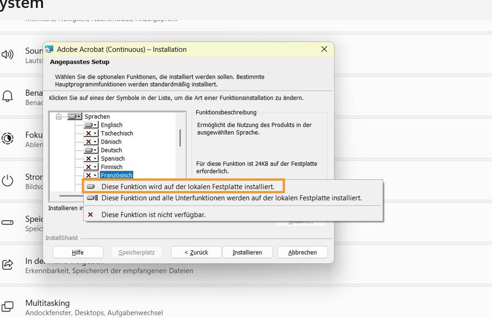Click the Abbrechen button

pyautogui.click(x=303, y=252)
